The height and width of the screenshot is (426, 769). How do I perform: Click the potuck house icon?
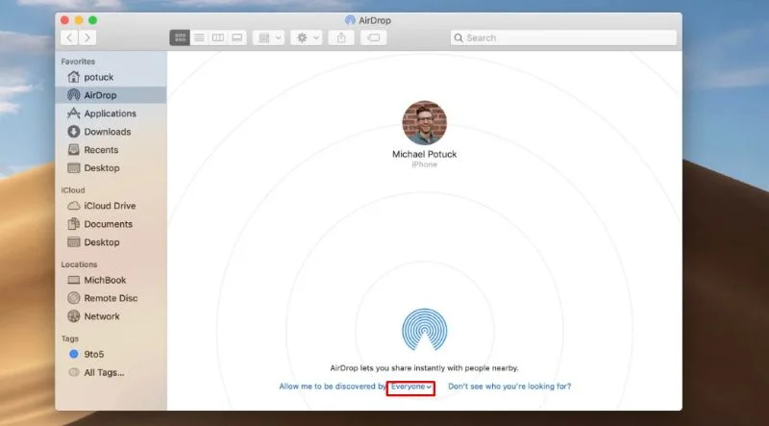coord(74,77)
